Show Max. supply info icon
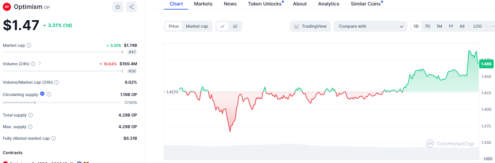This screenshot has width=495, height=163. pyautogui.click(x=30, y=127)
